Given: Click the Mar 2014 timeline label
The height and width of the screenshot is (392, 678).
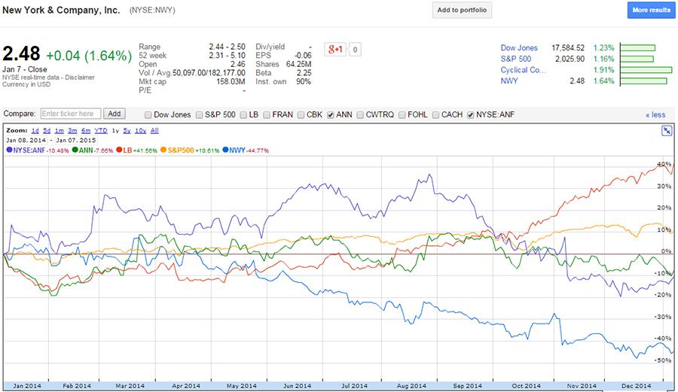Looking at the screenshot, I should point(130,386).
